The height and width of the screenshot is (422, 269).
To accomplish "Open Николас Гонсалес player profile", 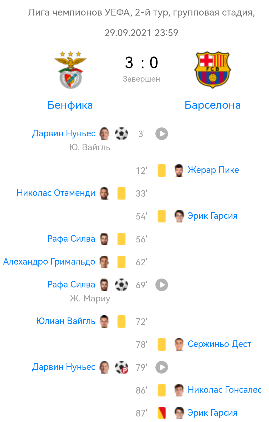I will pyautogui.click(x=225, y=390).
